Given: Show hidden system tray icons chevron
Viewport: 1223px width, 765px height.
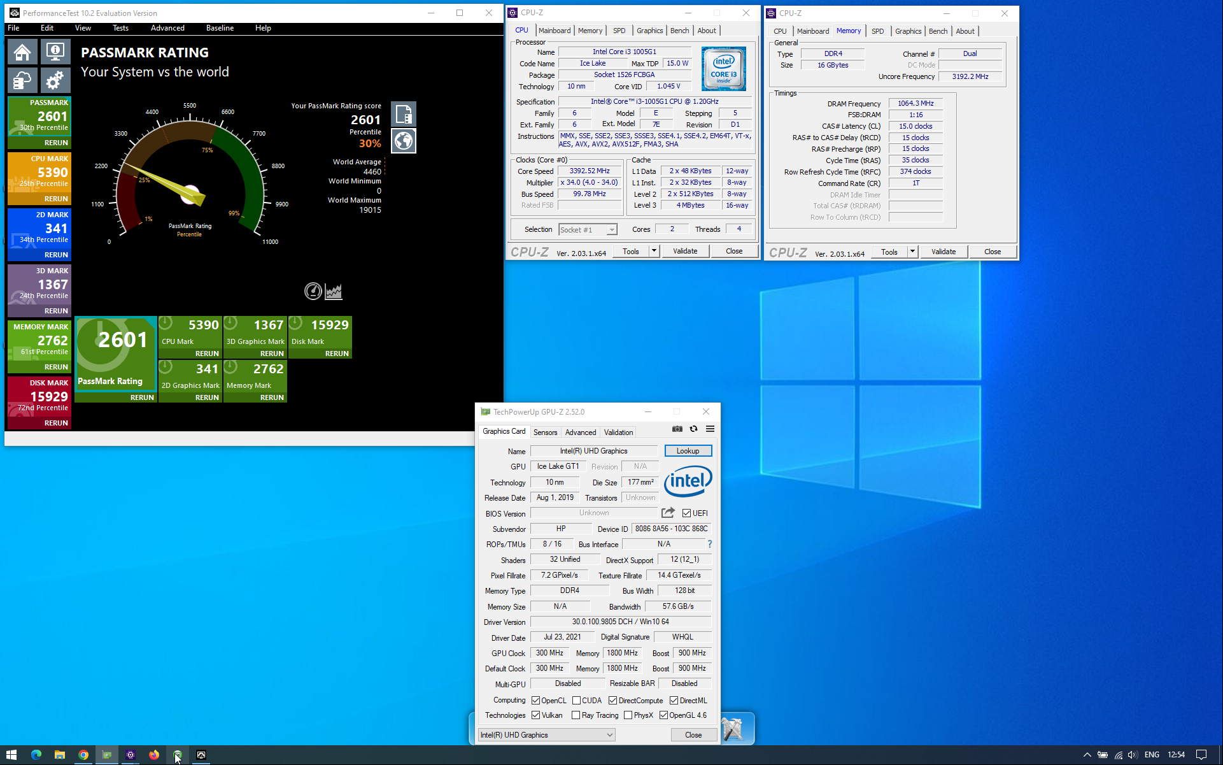Looking at the screenshot, I should pos(1087,755).
